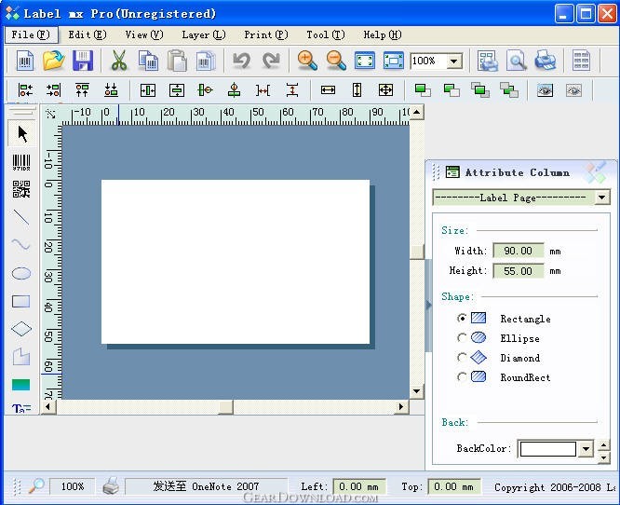
Task: Click the zoom in magnifier icon
Action: (307, 61)
